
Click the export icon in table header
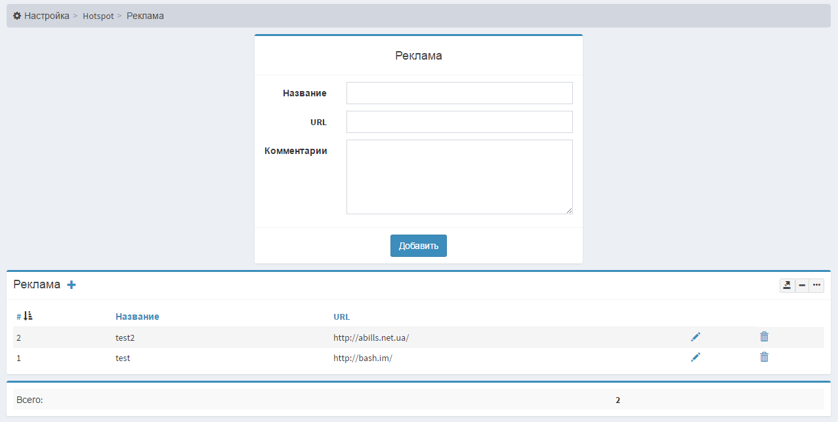pyautogui.click(x=786, y=285)
